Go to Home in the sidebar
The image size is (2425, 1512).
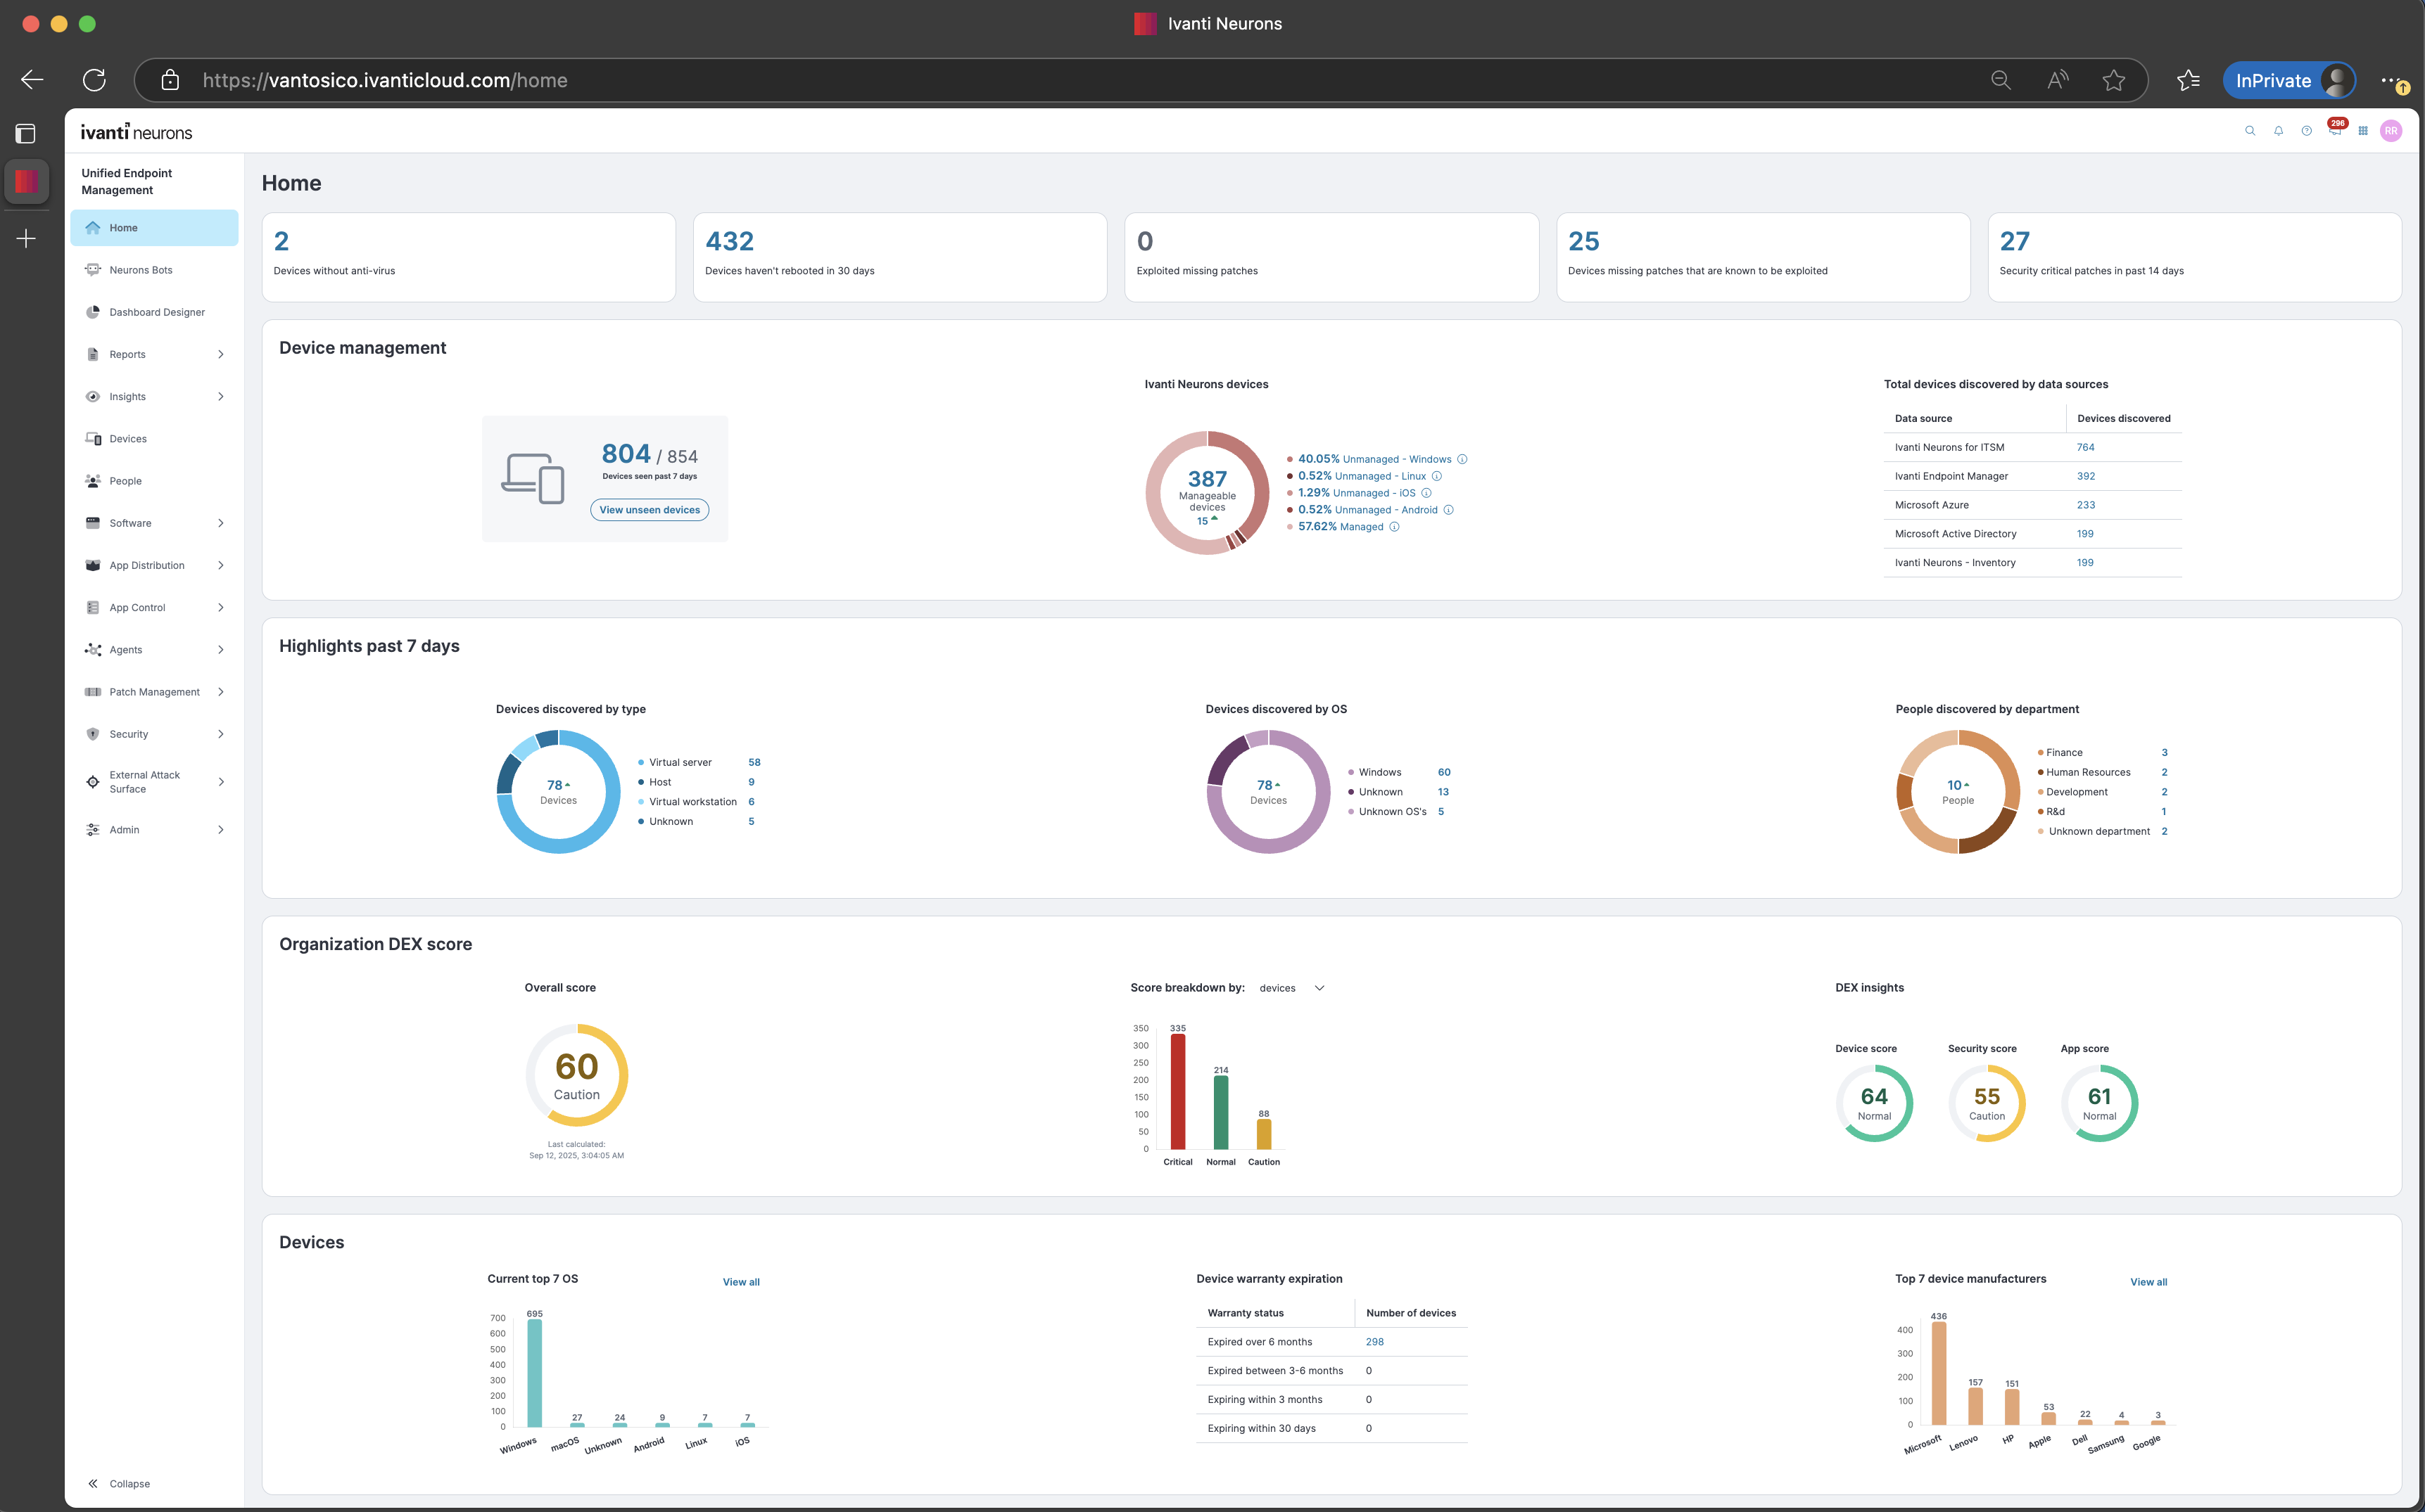click(x=154, y=228)
